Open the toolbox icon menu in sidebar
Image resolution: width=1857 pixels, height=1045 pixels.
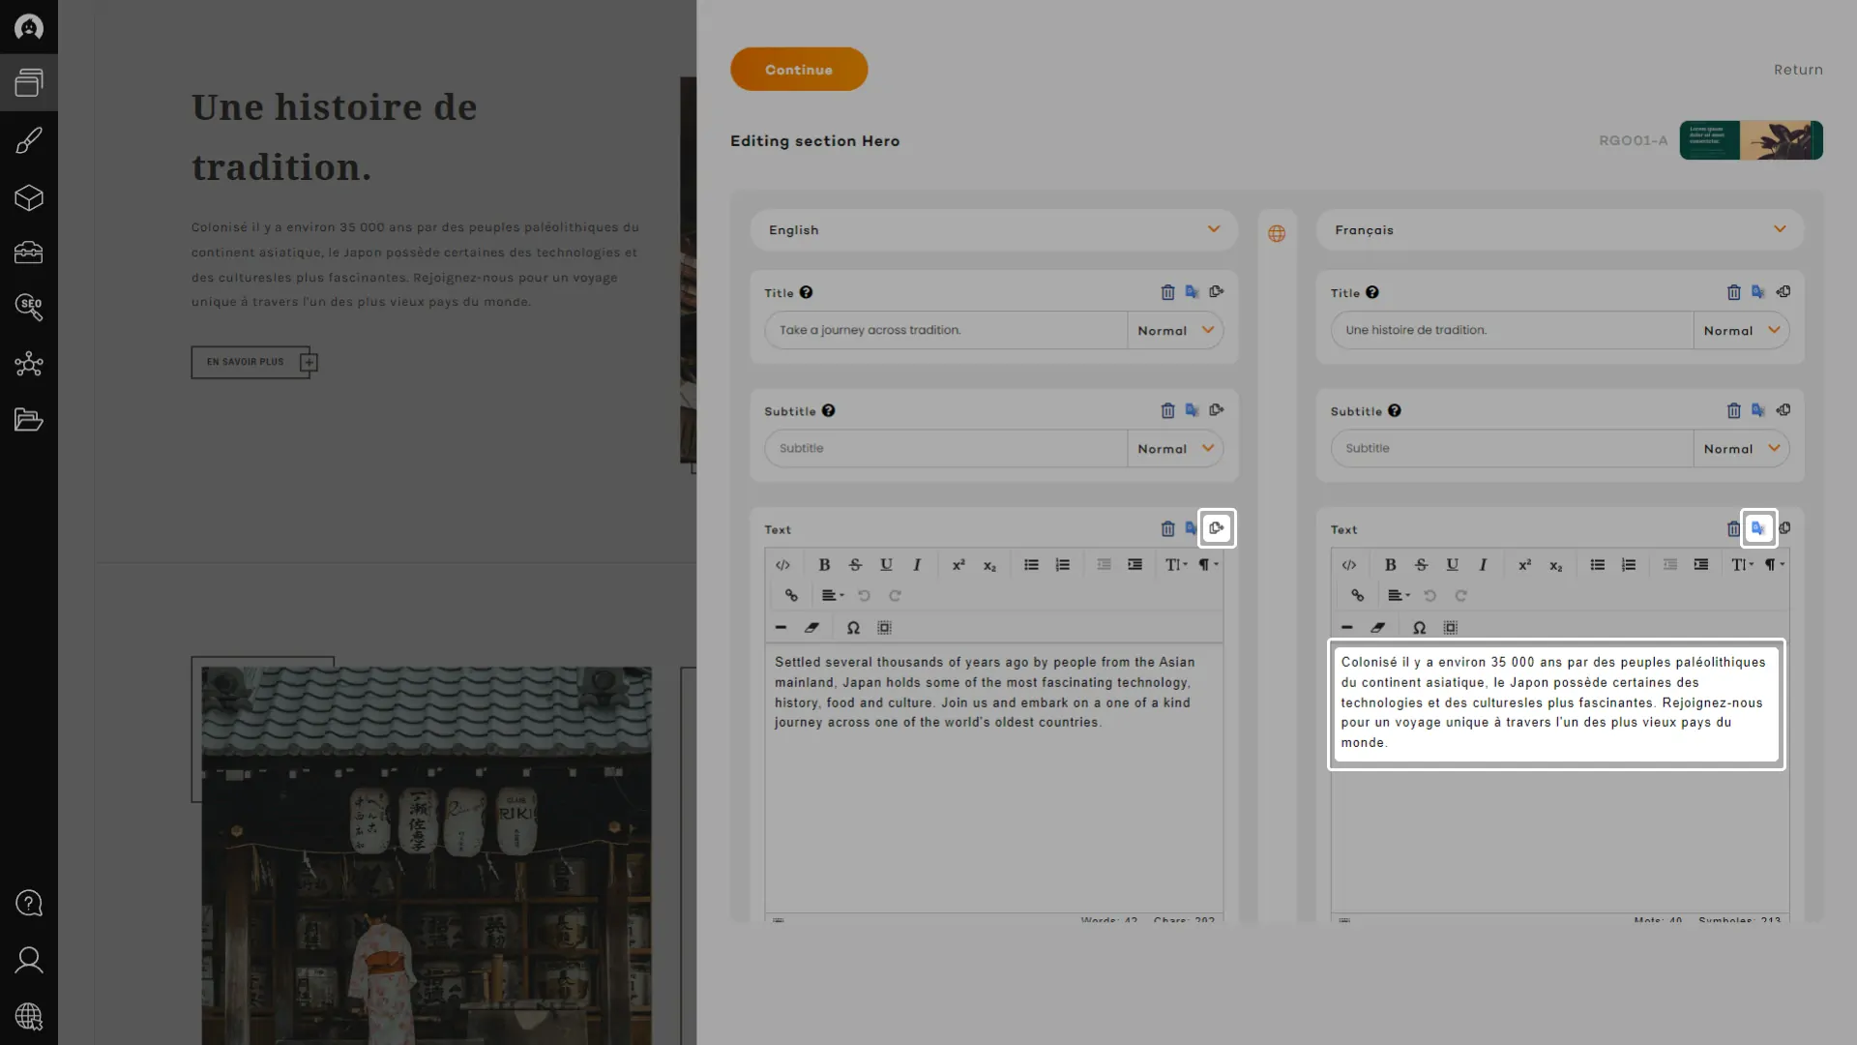point(28,254)
